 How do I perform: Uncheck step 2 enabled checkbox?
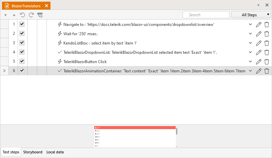click(22, 33)
